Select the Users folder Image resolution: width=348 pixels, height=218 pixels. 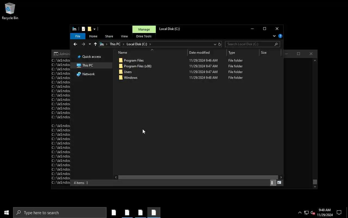click(128, 72)
